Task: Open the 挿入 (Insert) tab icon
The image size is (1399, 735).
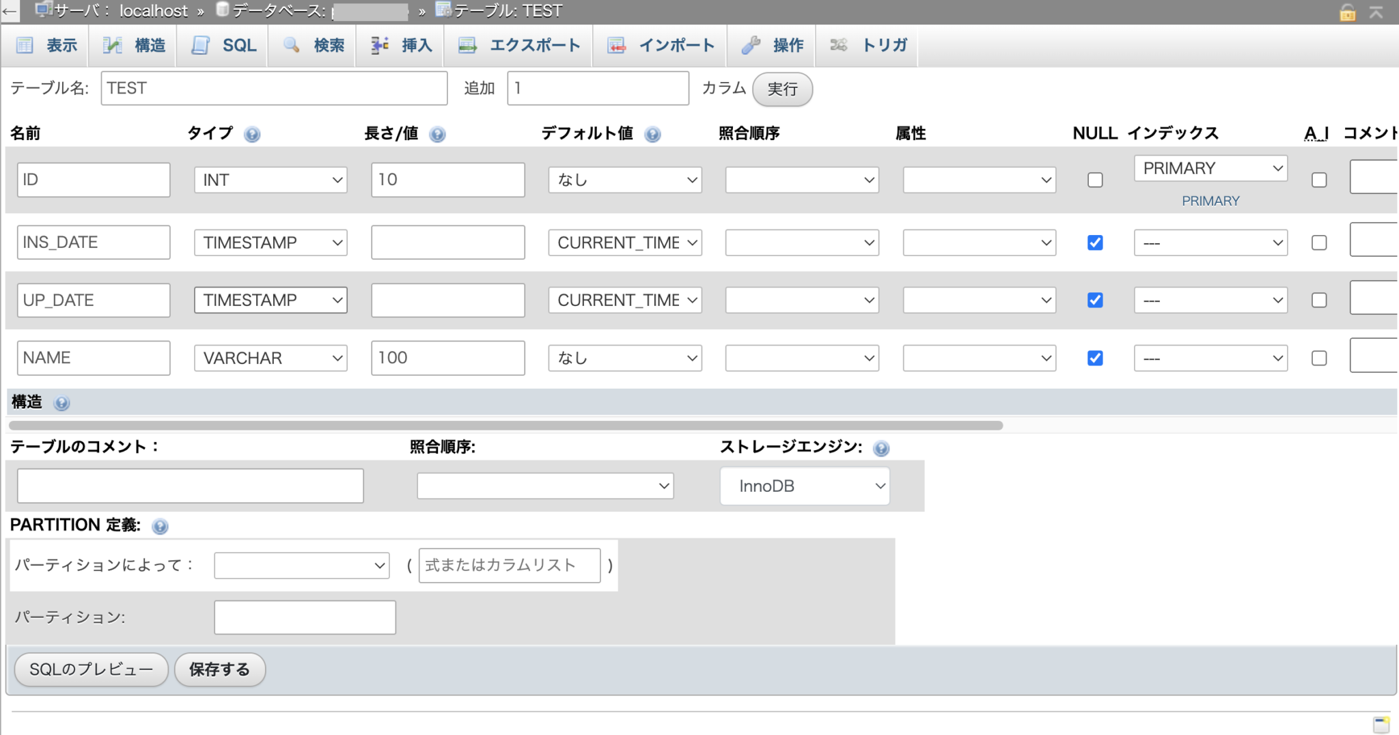Action: [400, 45]
